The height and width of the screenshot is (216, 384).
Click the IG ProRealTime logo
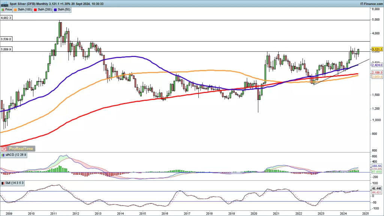click(19, 148)
